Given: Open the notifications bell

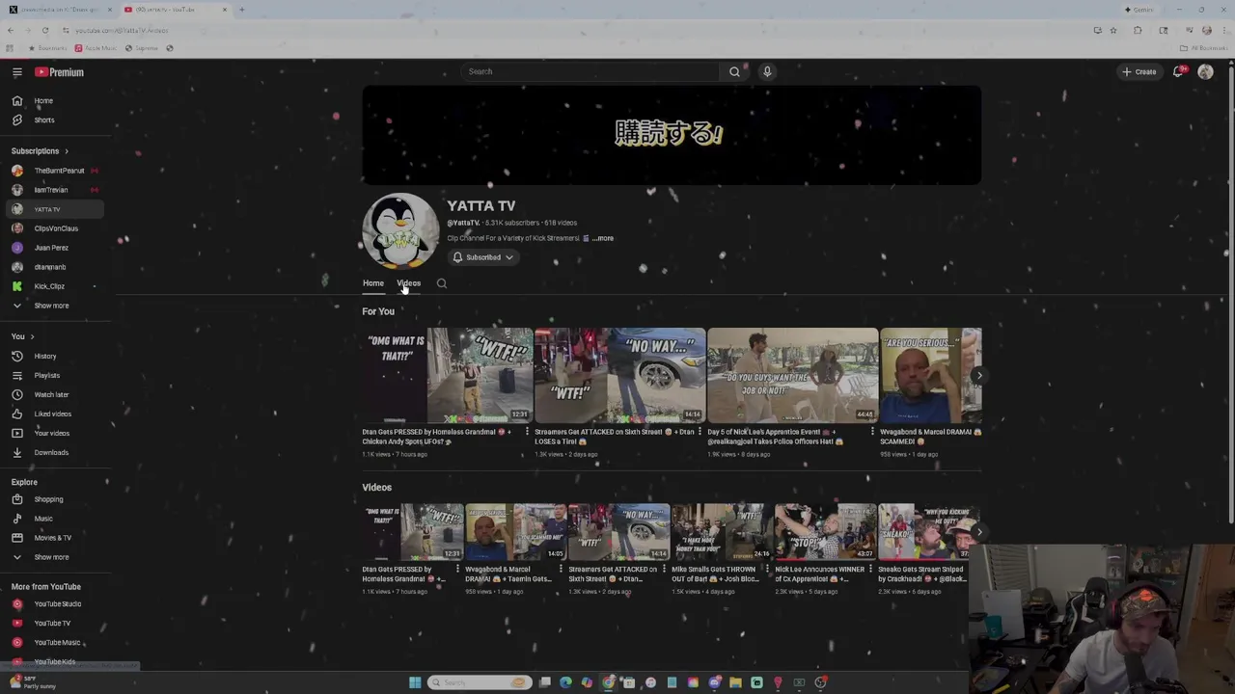Looking at the screenshot, I should (1178, 71).
